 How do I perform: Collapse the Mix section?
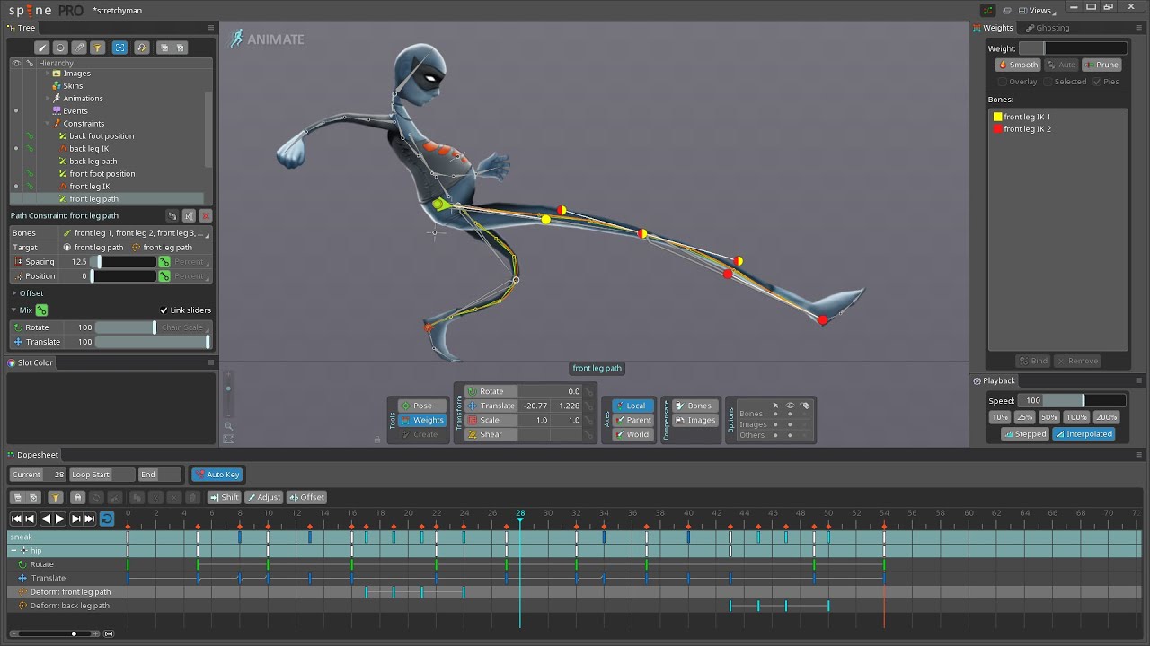click(x=14, y=310)
